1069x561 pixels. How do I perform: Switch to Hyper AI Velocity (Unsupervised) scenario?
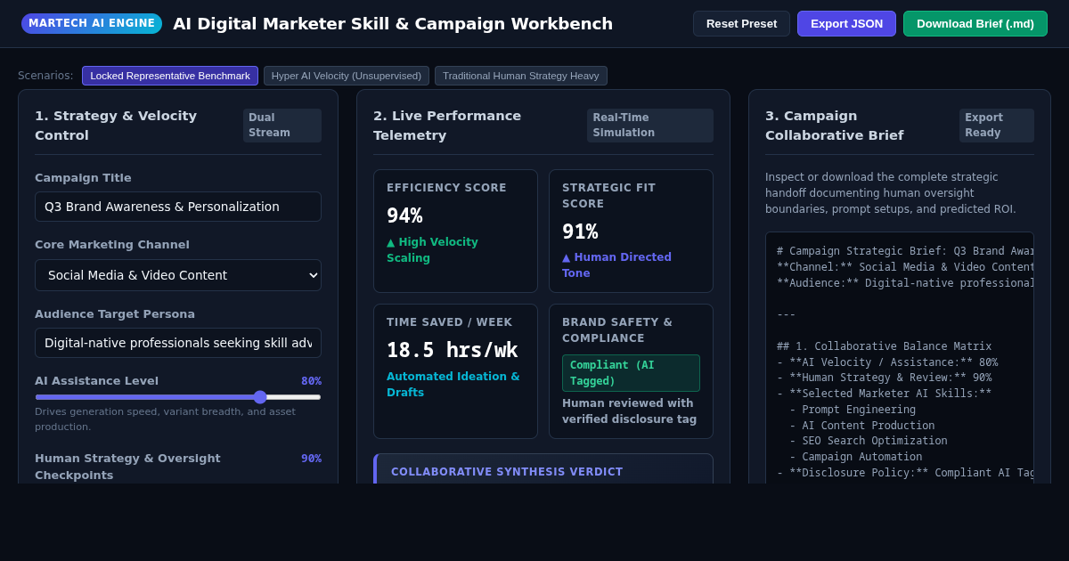[347, 76]
